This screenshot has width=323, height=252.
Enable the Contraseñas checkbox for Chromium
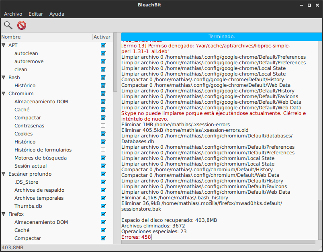click(103, 126)
